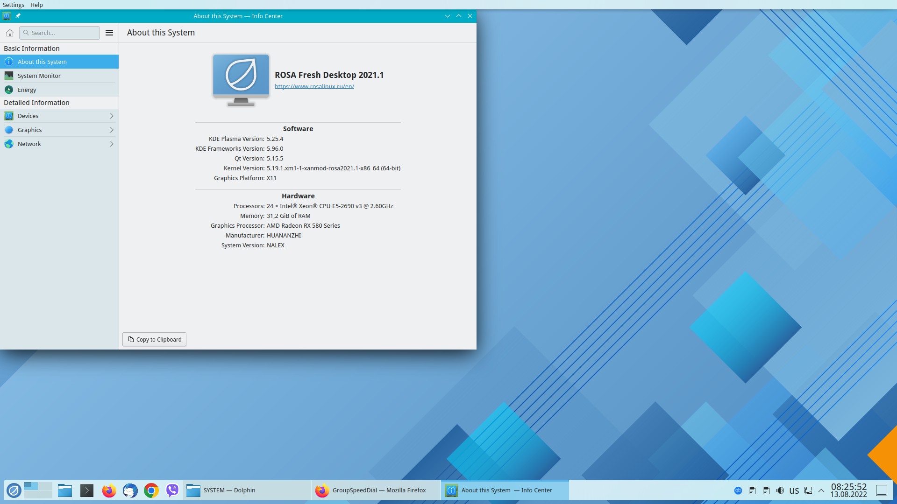Viewport: 897px width, 504px height.
Task: Follow the rosalinux.ru website link
Action: 314,86
